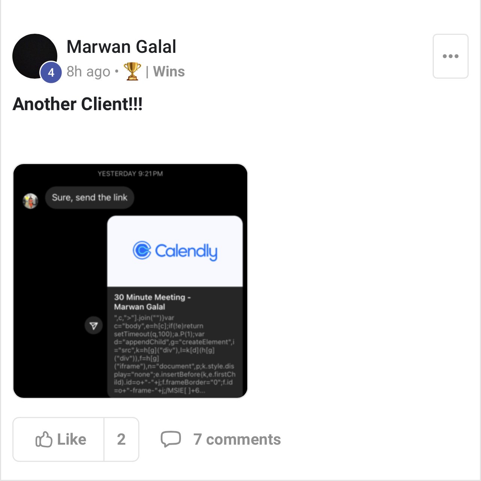
Task: Click the 8h ago timestamp
Action: (88, 72)
